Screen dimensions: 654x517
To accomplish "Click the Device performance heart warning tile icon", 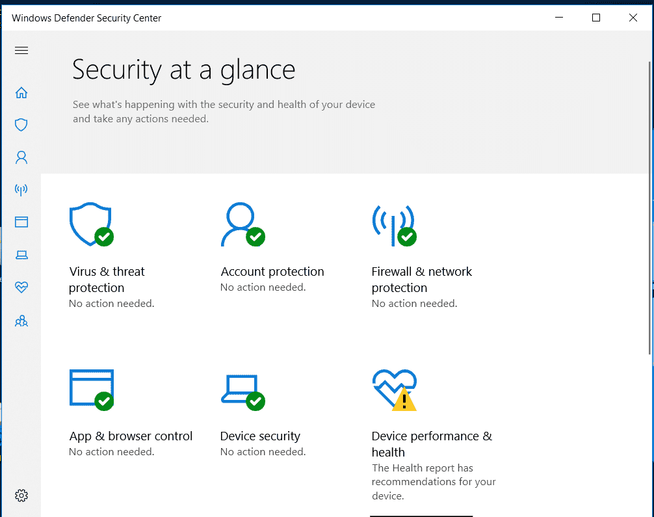I will click(x=394, y=390).
